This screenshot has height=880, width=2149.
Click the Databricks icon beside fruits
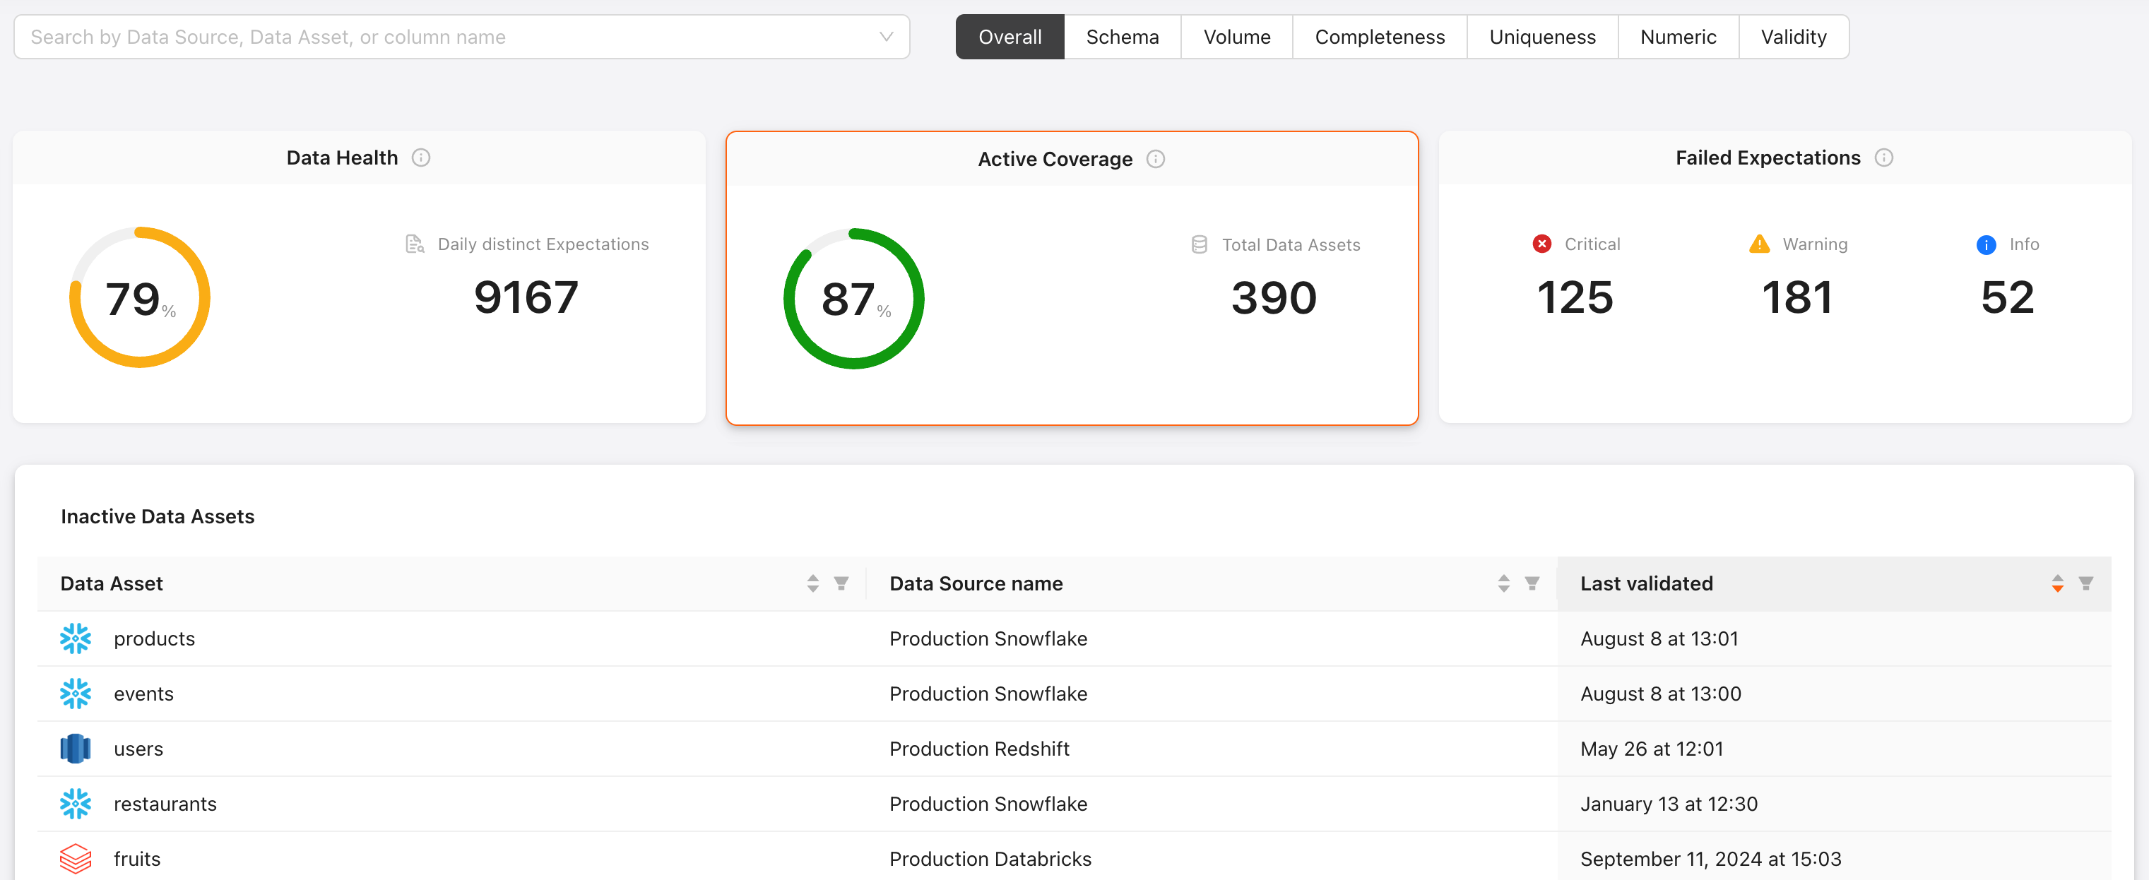pos(75,858)
